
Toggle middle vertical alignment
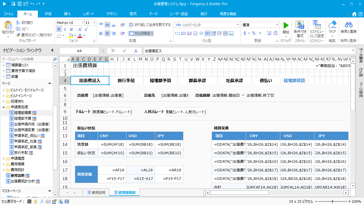(x=107, y=25)
